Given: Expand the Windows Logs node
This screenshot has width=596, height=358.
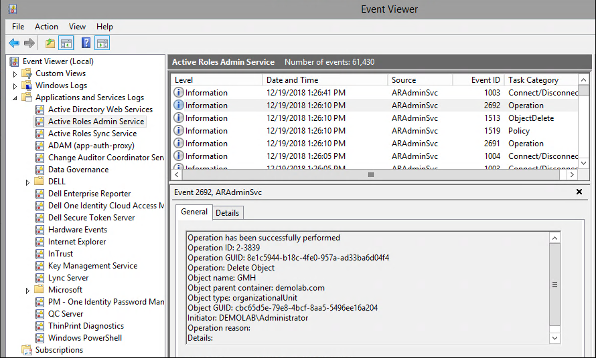Looking at the screenshot, I should (x=15, y=86).
